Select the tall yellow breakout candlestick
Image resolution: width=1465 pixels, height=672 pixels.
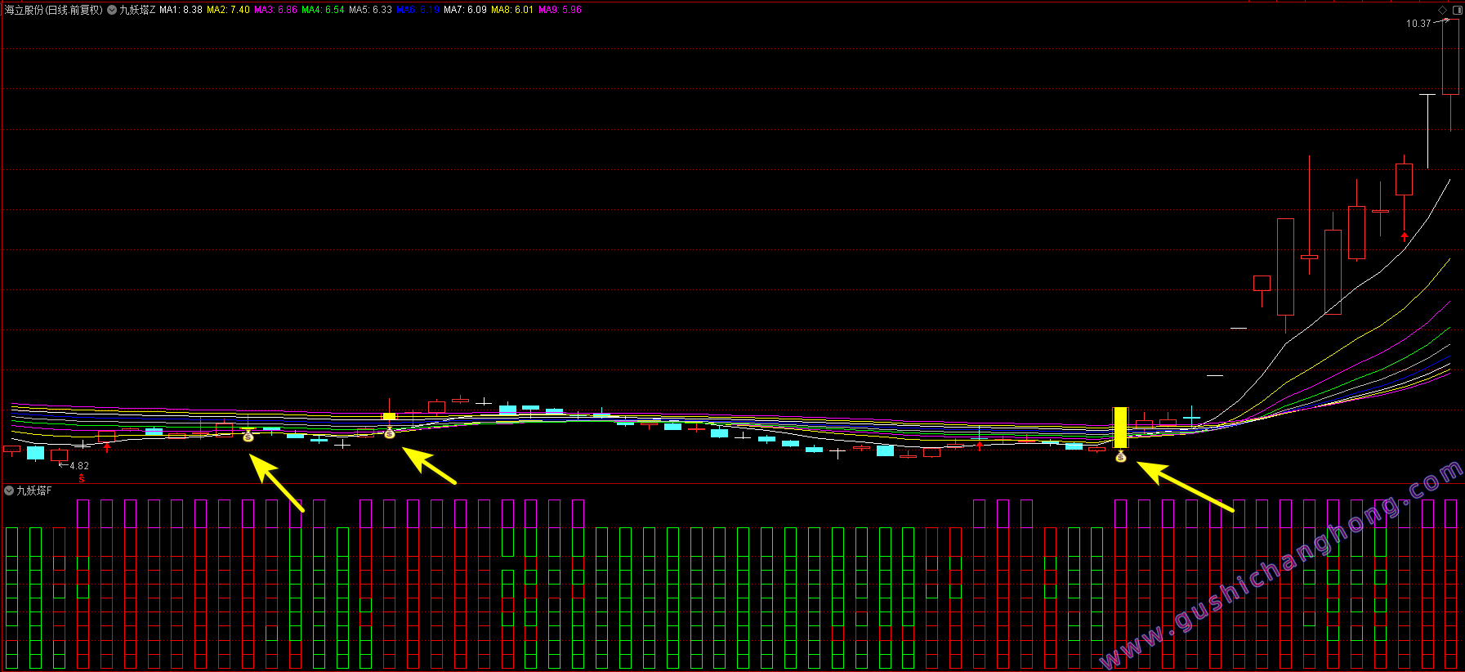coord(1120,428)
